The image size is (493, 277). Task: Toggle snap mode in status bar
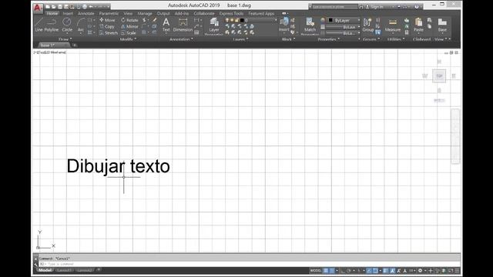[332, 270]
